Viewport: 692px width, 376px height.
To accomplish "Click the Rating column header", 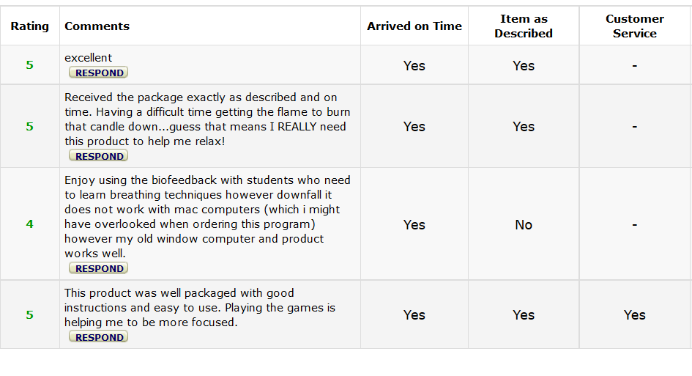I will pos(30,26).
